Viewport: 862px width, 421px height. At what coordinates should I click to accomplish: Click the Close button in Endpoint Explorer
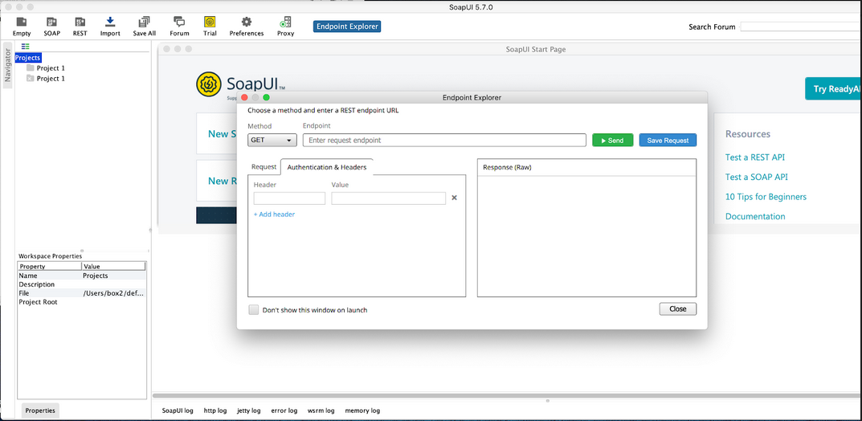coord(678,309)
